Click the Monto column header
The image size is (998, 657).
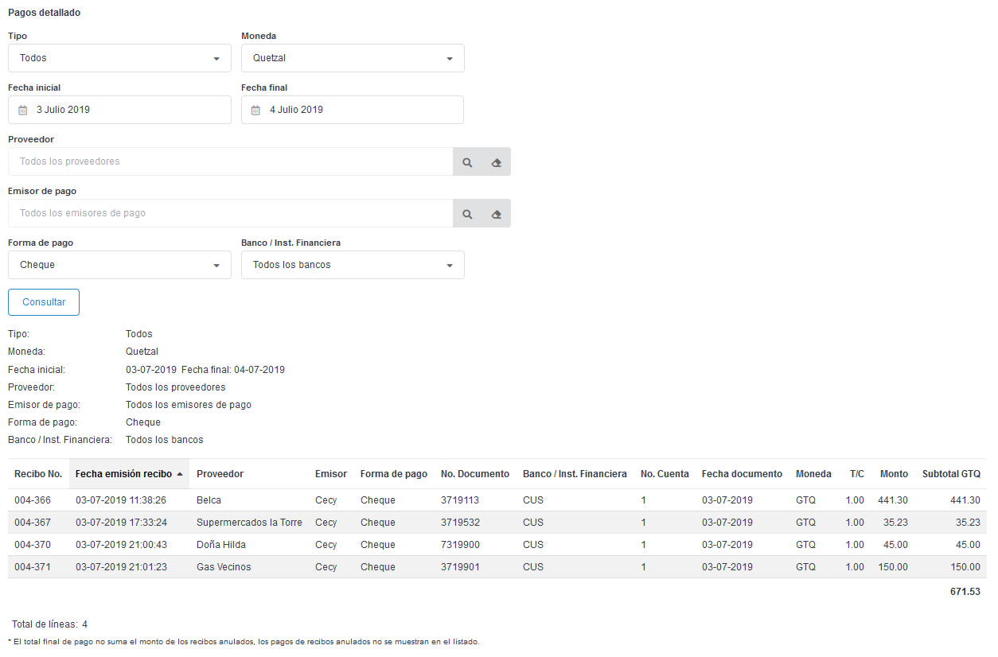(x=893, y=474)
